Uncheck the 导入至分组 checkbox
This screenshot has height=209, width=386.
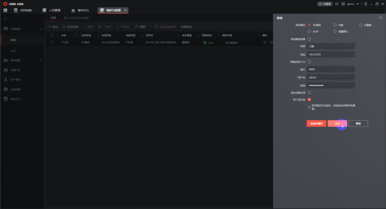pos(309,100)
